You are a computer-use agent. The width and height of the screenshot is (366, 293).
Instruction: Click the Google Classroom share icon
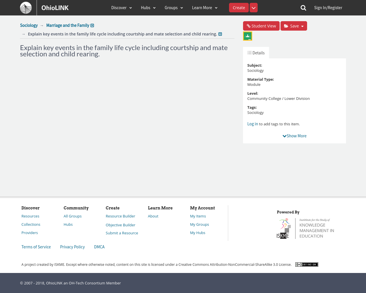point(248,36)
